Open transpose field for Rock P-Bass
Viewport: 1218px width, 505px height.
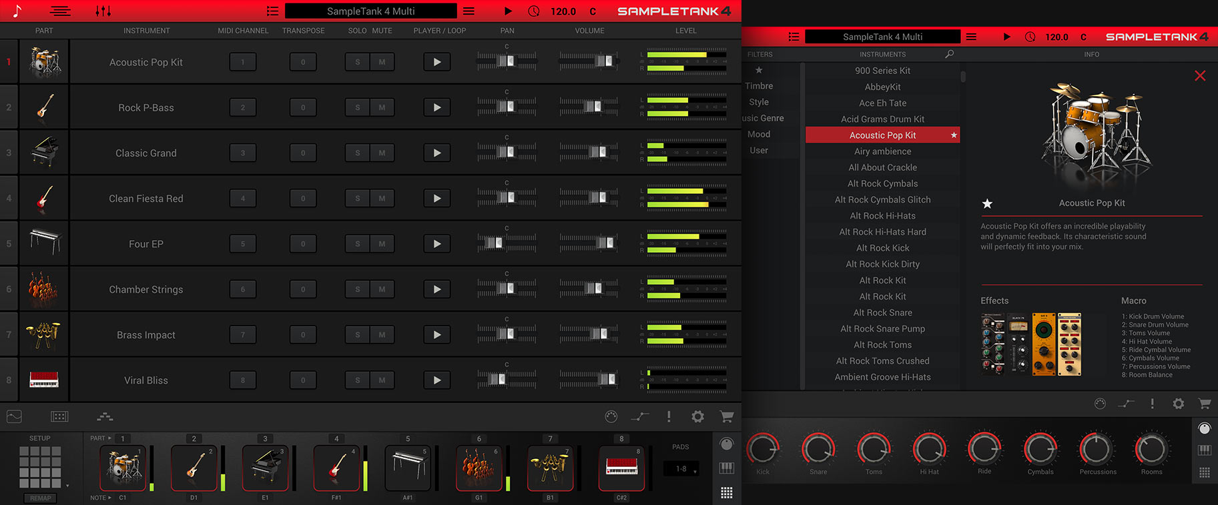303,107
